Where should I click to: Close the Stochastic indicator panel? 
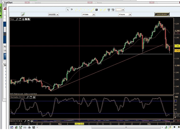point(34,97)
